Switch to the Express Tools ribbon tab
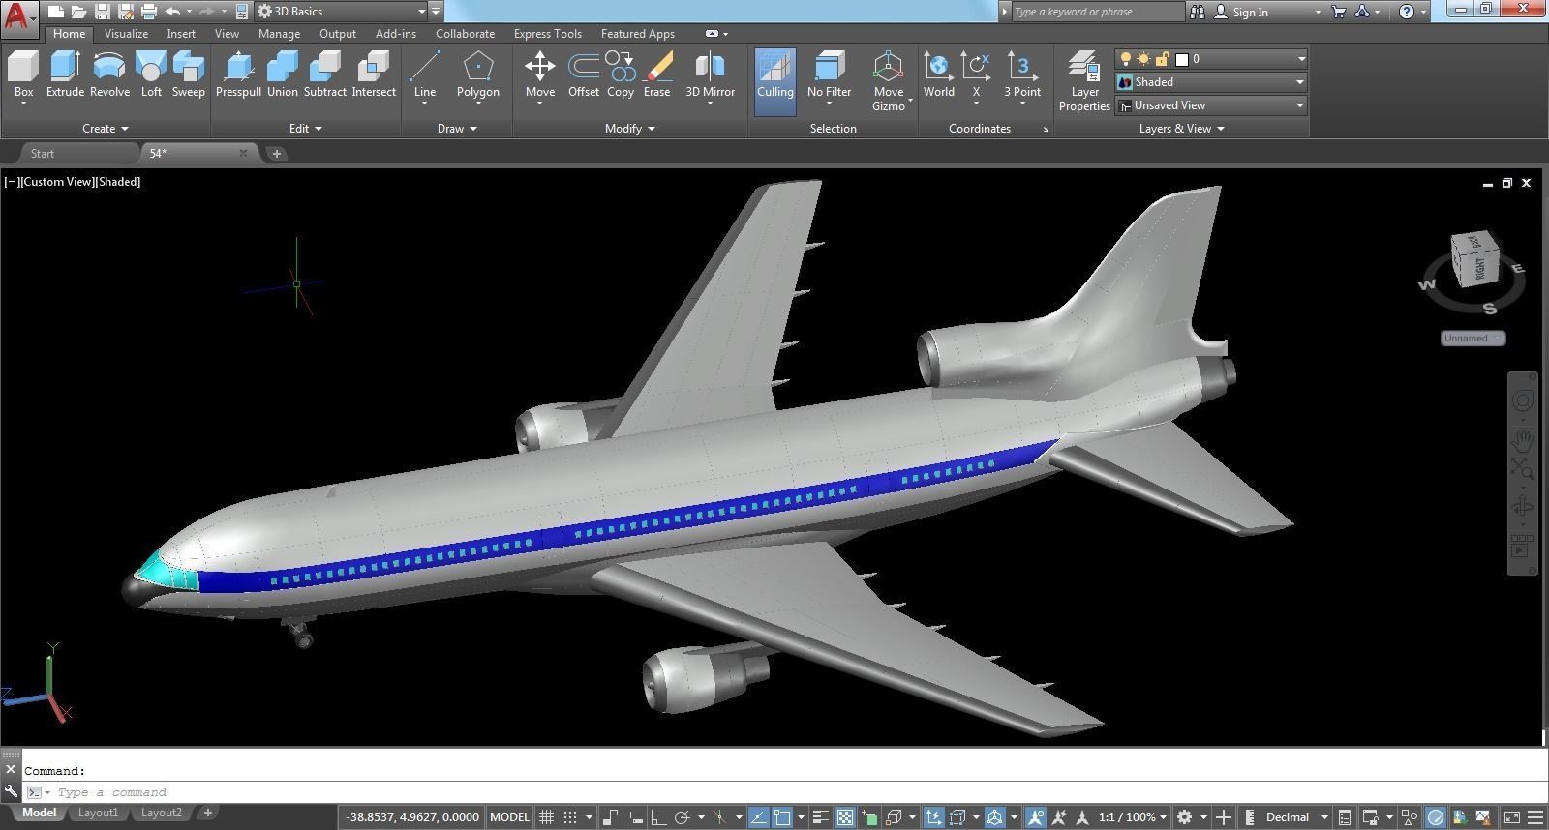Viewport: 1549px width, 830px height. [x=547, y=33]
